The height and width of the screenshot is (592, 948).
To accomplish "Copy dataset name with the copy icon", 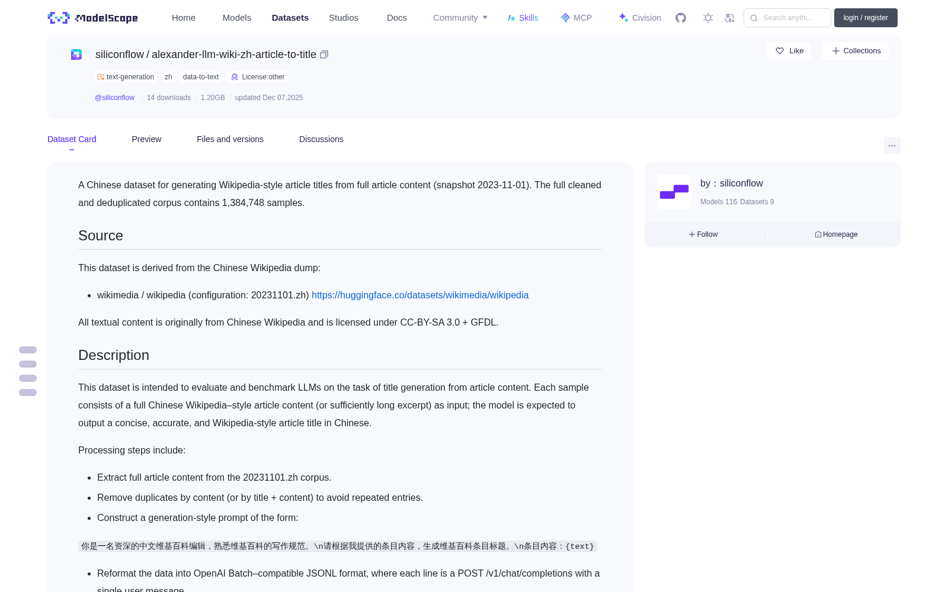I will [x=324, y=54].
